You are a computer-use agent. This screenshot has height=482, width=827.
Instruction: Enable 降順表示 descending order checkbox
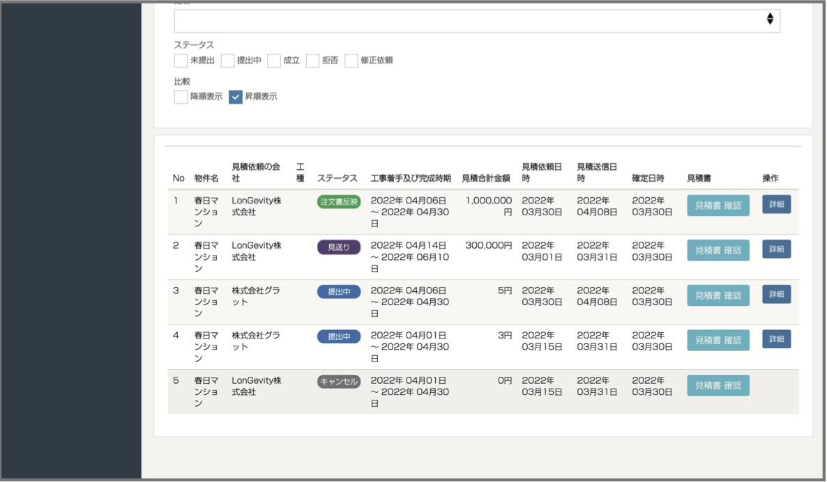pos(181,97)
